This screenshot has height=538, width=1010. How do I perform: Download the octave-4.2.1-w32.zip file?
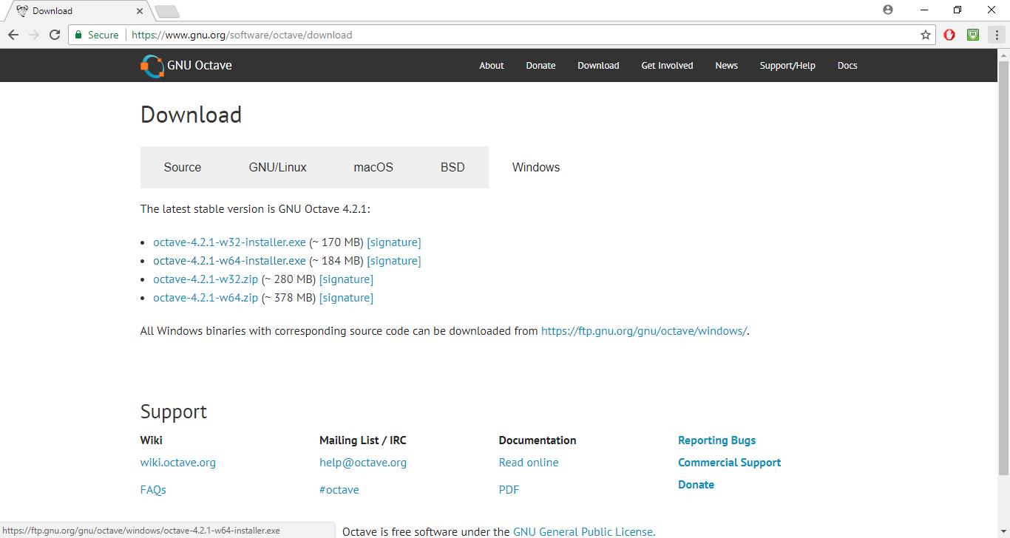click(206, 279)
